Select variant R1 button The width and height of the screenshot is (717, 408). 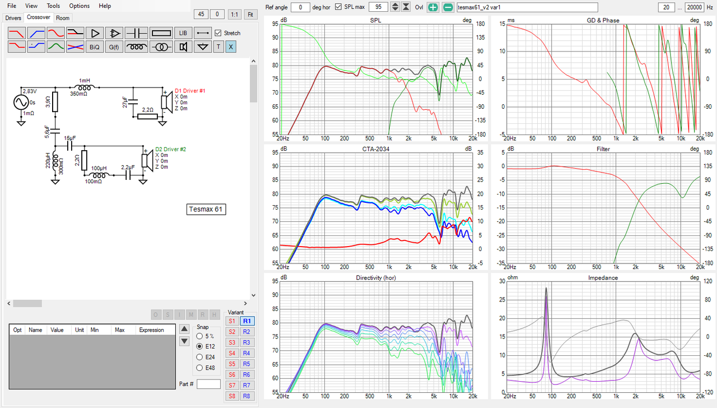247,321
